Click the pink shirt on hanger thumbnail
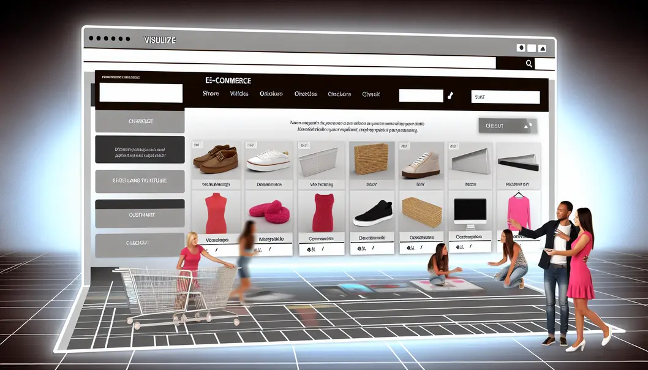This screenshot has width=648, height=370. click(518, 211)
